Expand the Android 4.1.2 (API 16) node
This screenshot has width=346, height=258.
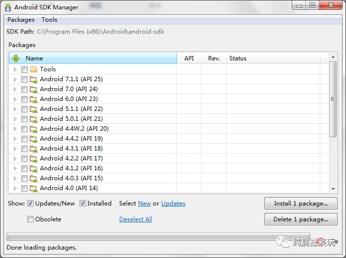(x=15, y=168)
